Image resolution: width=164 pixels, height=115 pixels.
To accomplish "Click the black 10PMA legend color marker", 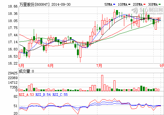I will (129, 4).
